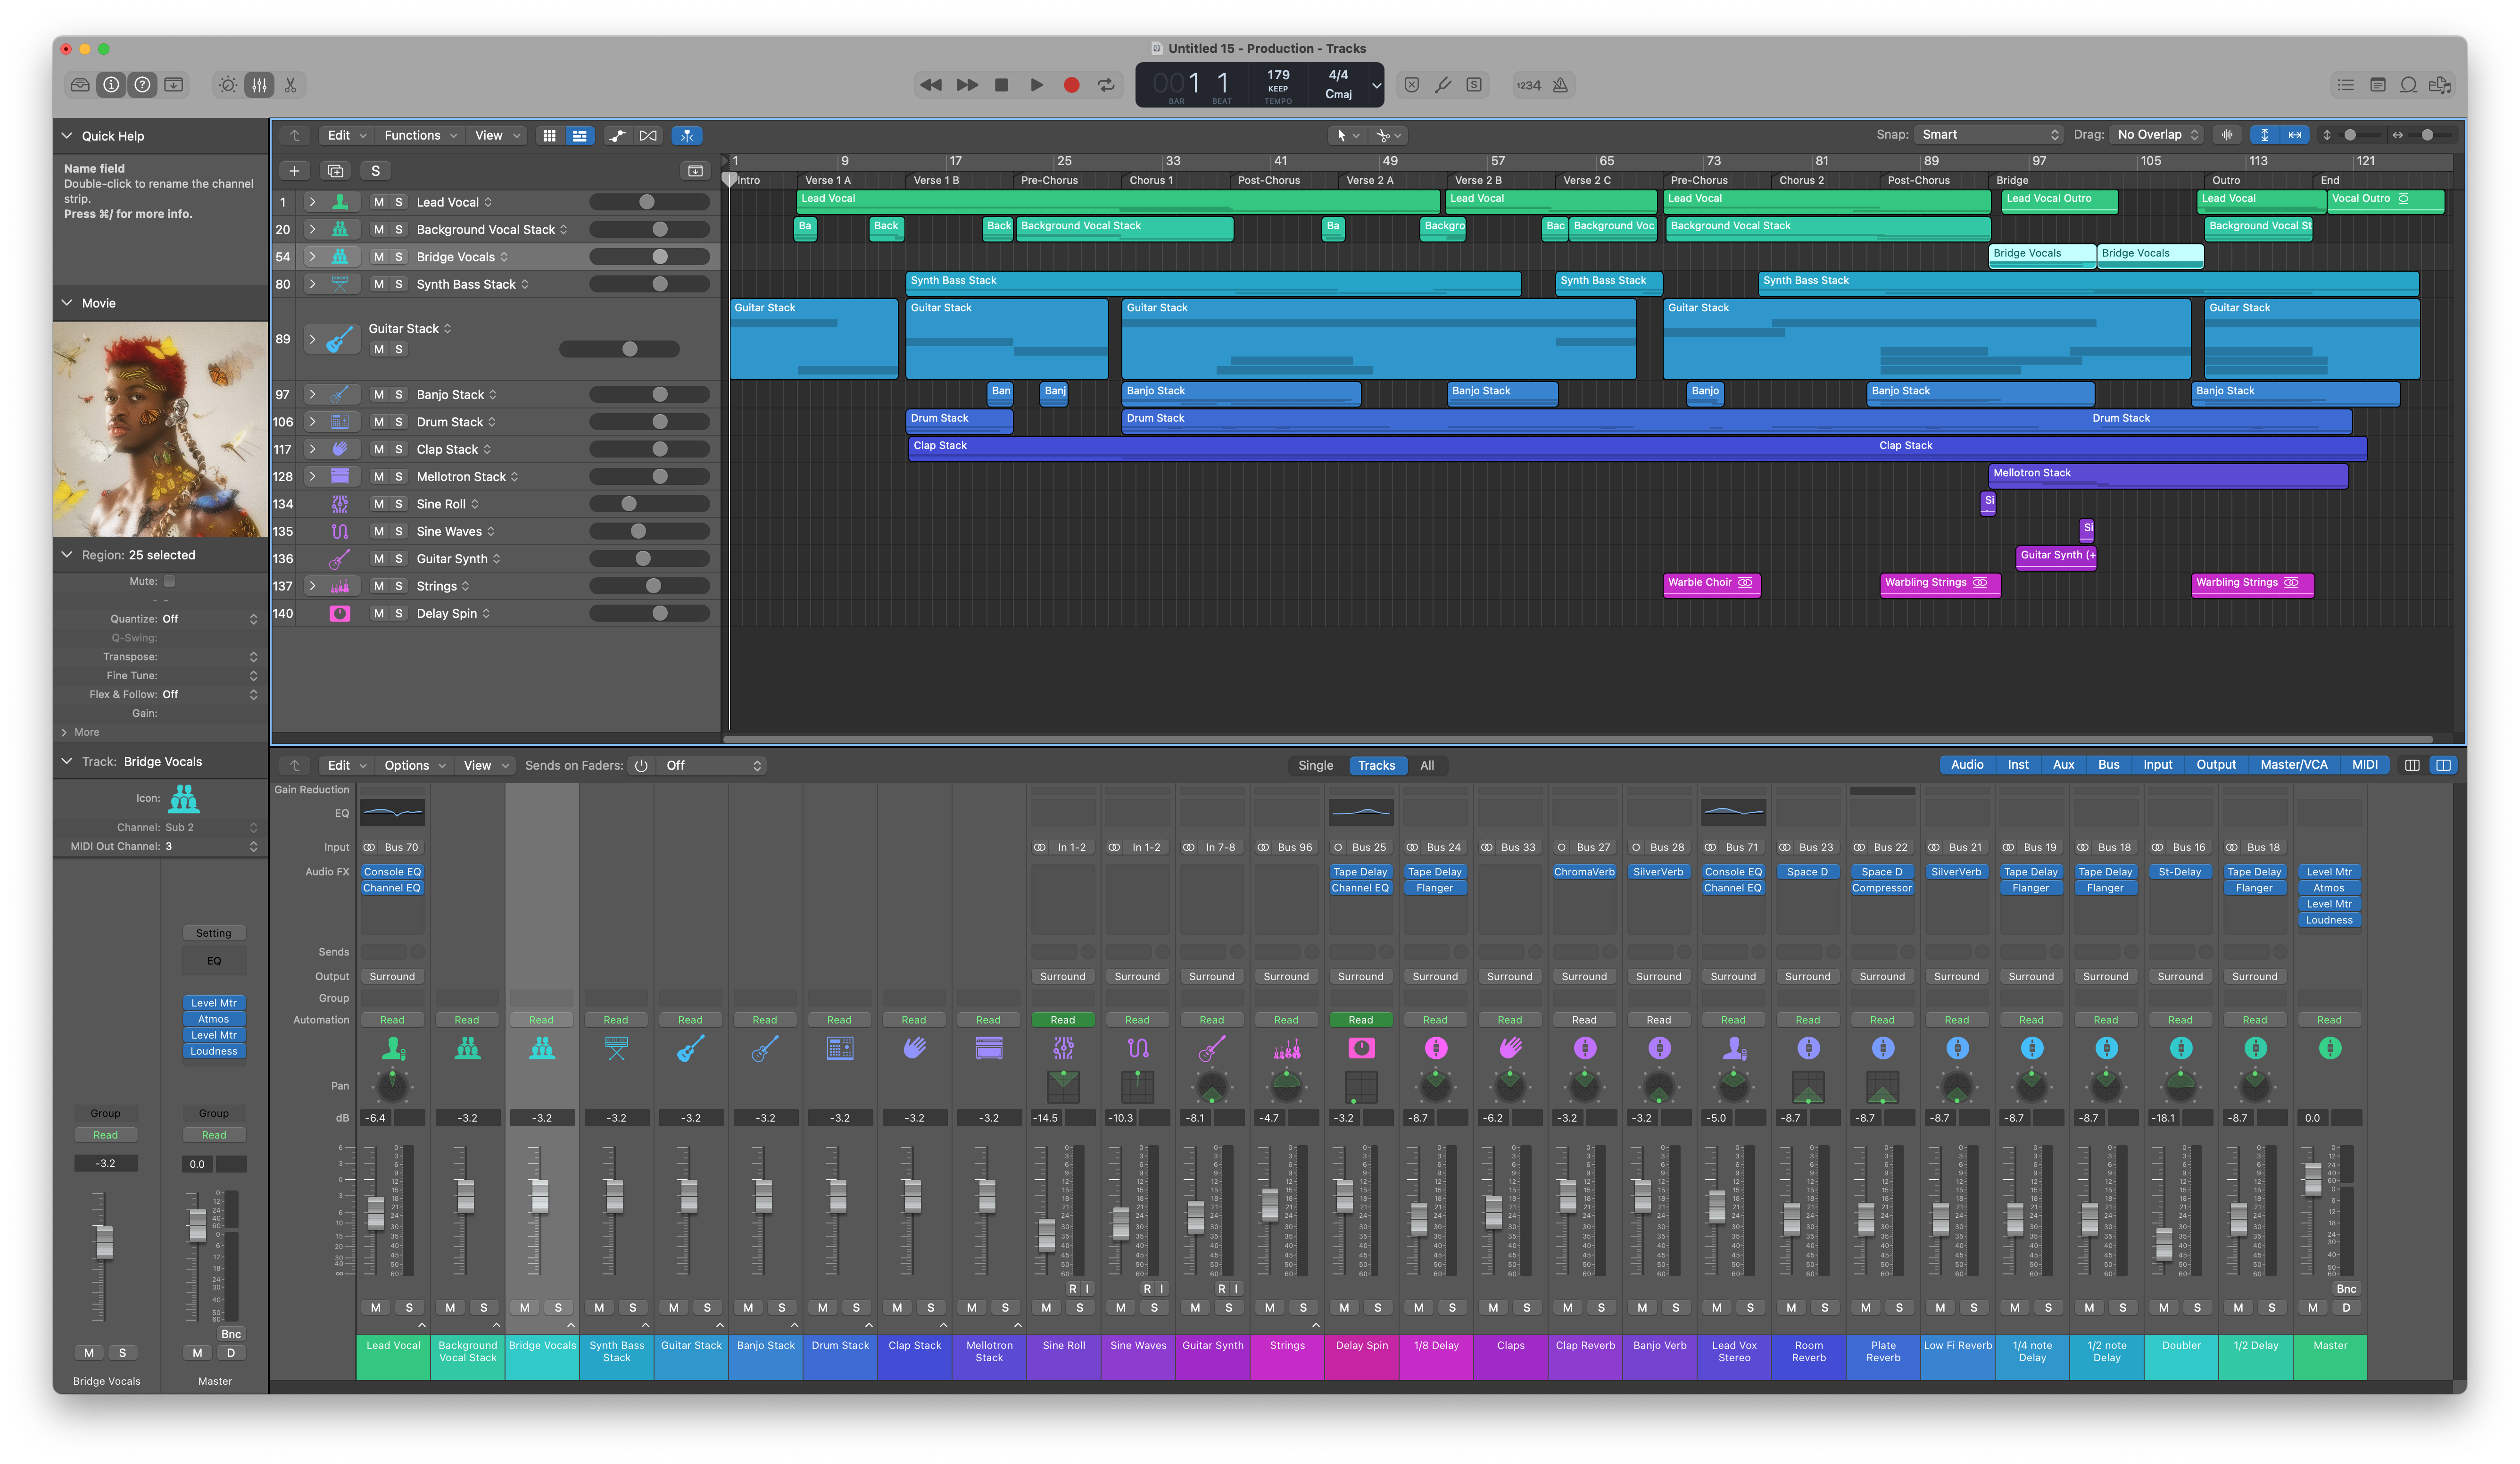The width and height of the screenshot is (2520, 1464).
Task: Toggle the Aux channel filter button
Action: [x=2063, y=765]
